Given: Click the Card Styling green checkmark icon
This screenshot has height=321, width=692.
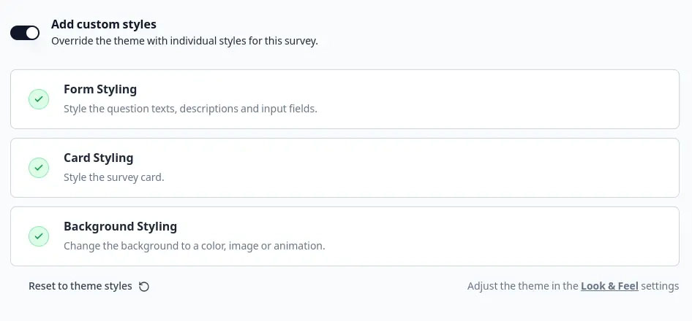Looking at the screenshot, I should coord(39,168).
